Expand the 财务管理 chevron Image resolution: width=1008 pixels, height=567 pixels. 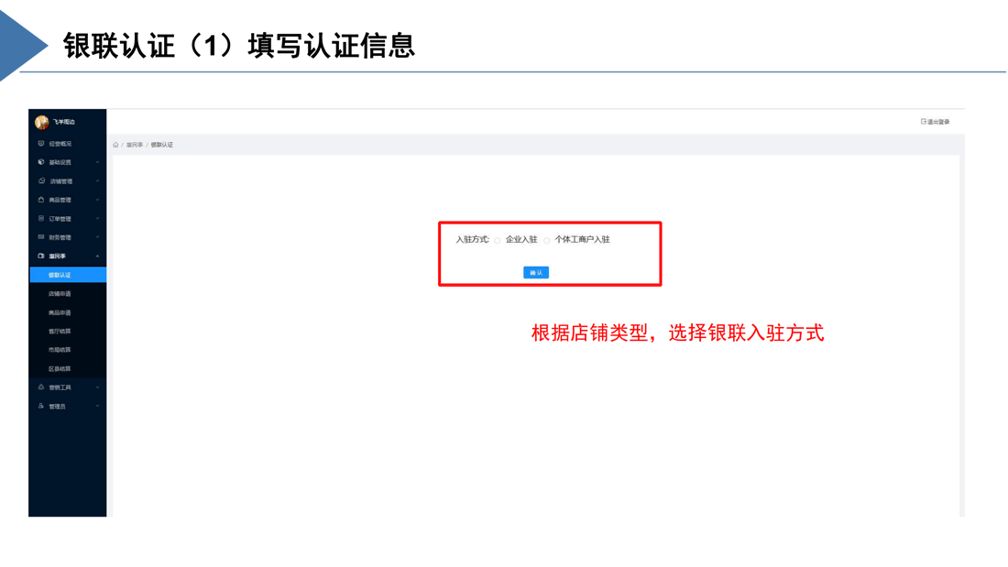tap(98, 237)
